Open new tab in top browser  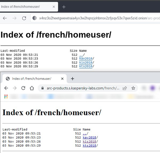[64, 7]
